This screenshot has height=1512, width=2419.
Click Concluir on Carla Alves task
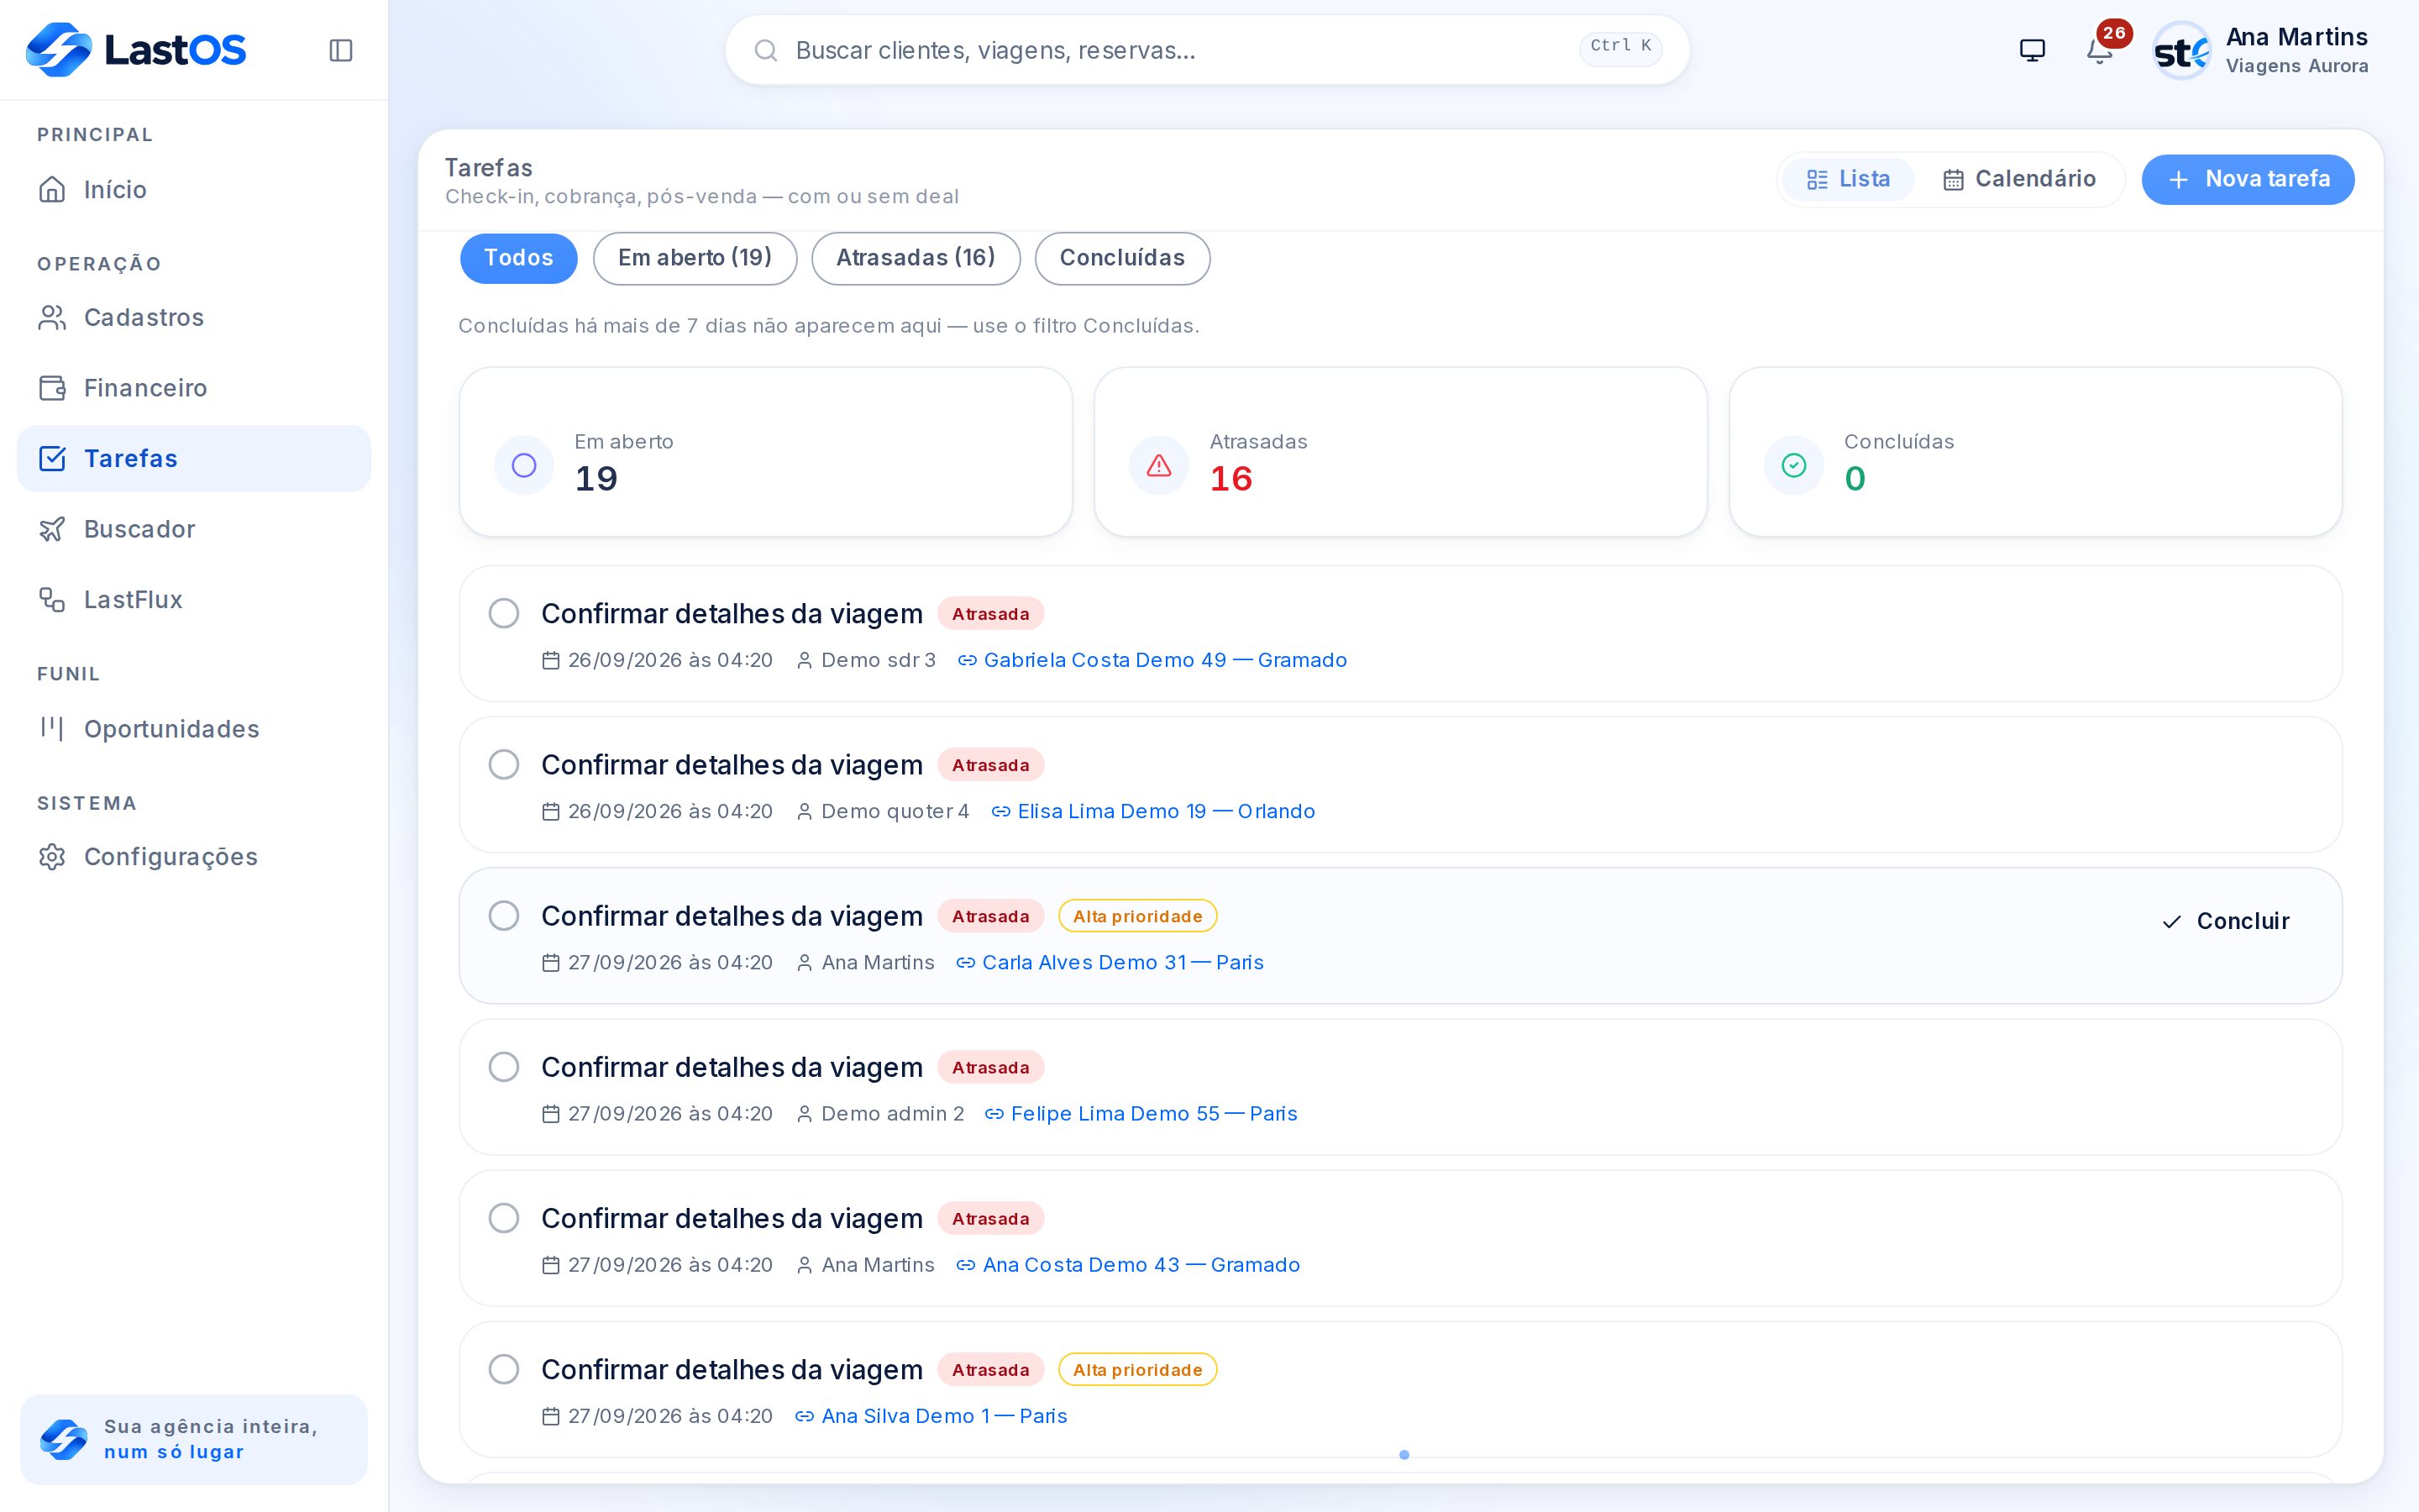2225,921
